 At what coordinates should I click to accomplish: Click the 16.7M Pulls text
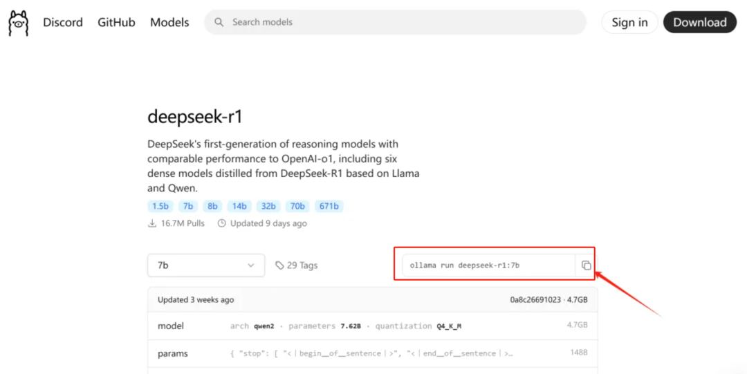(x=183, y=223)
